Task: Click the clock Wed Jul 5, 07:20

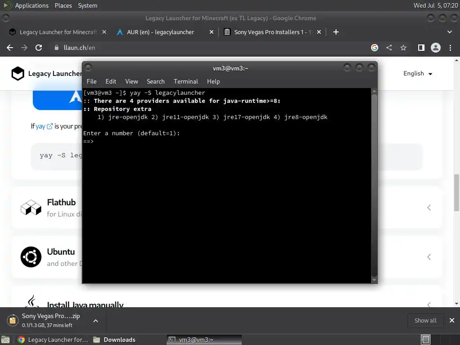Action: tap(435, 5)
